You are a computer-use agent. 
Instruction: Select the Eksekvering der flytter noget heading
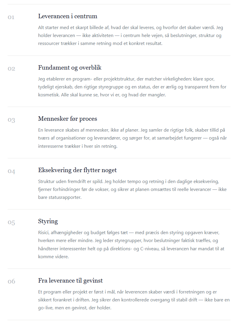77,170
